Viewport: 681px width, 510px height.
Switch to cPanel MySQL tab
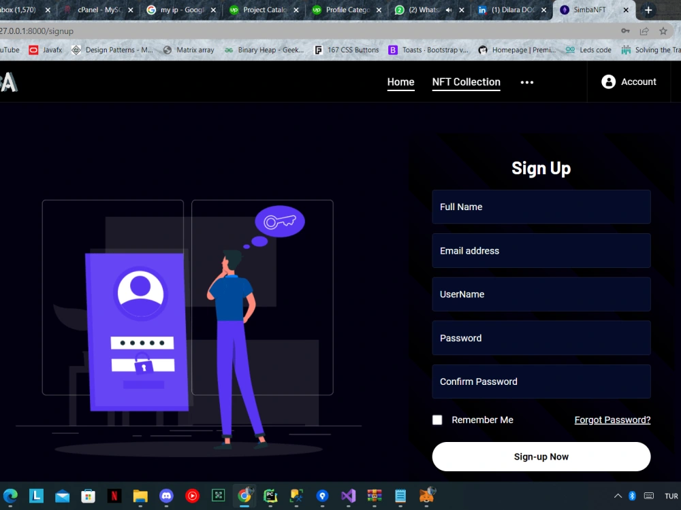coord(99,10)
